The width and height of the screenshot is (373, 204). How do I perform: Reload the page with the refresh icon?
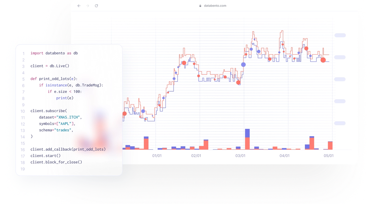coord(96,6)
